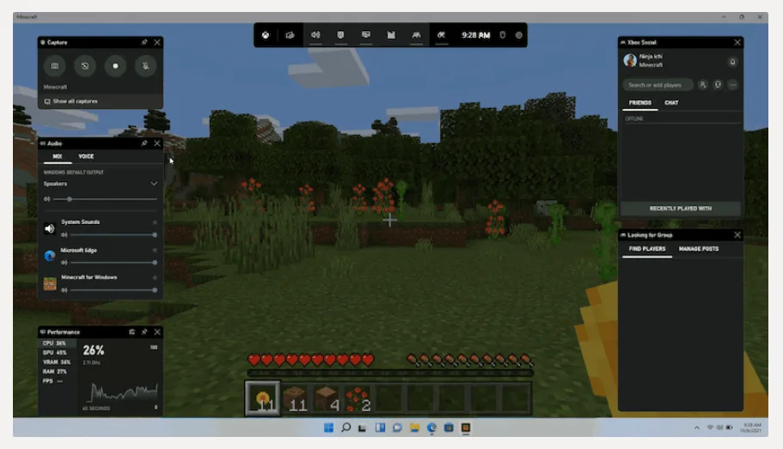
Task: Open the friends icon beside player search
Action: coord(702,85)
